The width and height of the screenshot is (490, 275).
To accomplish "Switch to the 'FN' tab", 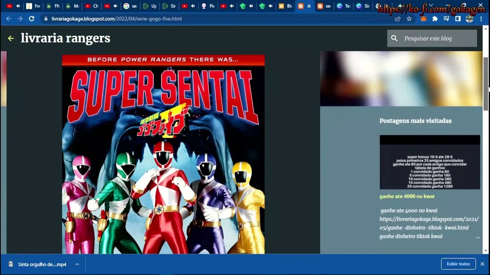I will [x=52, y=6].
